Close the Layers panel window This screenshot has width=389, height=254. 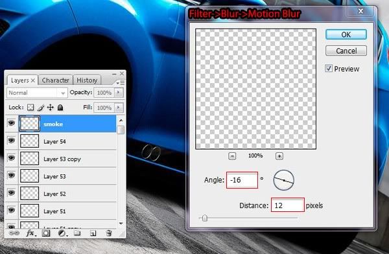click(122, 74)
